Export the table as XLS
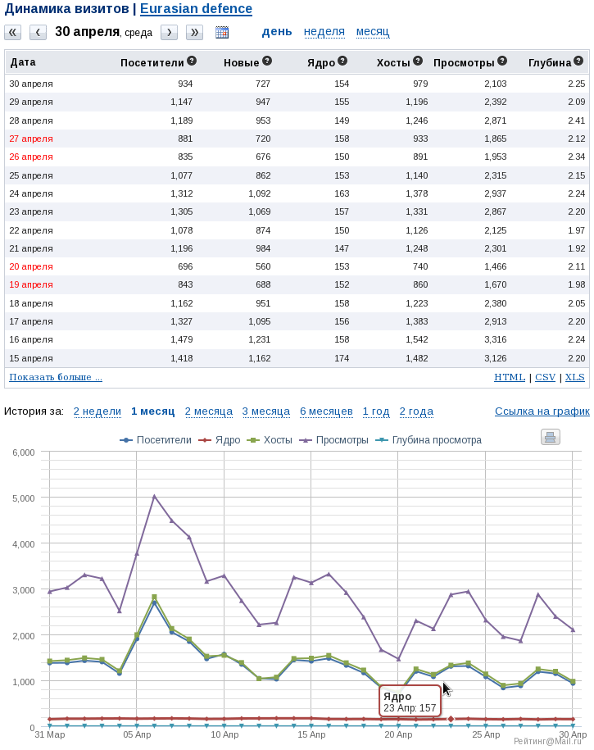Viewport: 594px width, 750px height. (575, 377)
